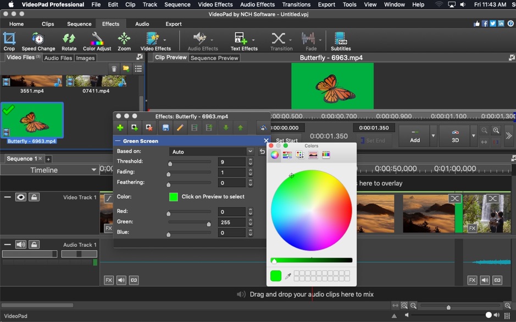Add a new effect with the green plus
This screenshot has height=322, width=516.
pyautogui.click(x=120, y=127)
